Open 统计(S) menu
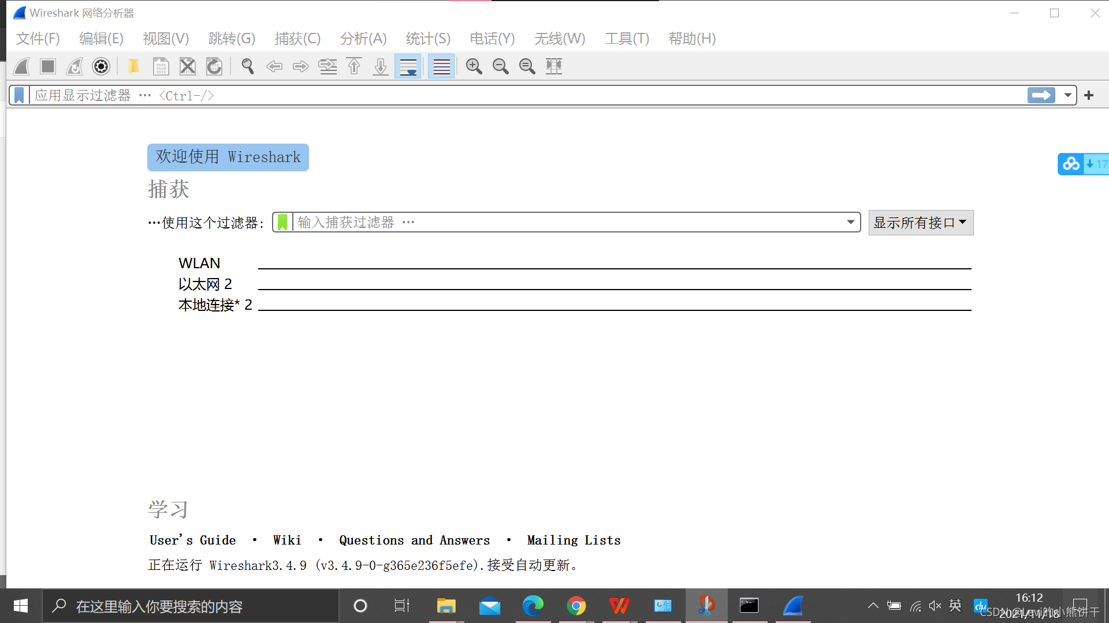 (428, 39)
